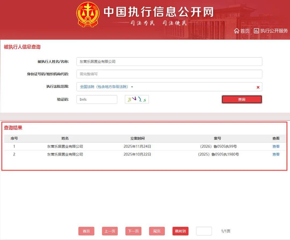
Task: Click the 上一页 previous page button
Action: click(x=110, y=231)
